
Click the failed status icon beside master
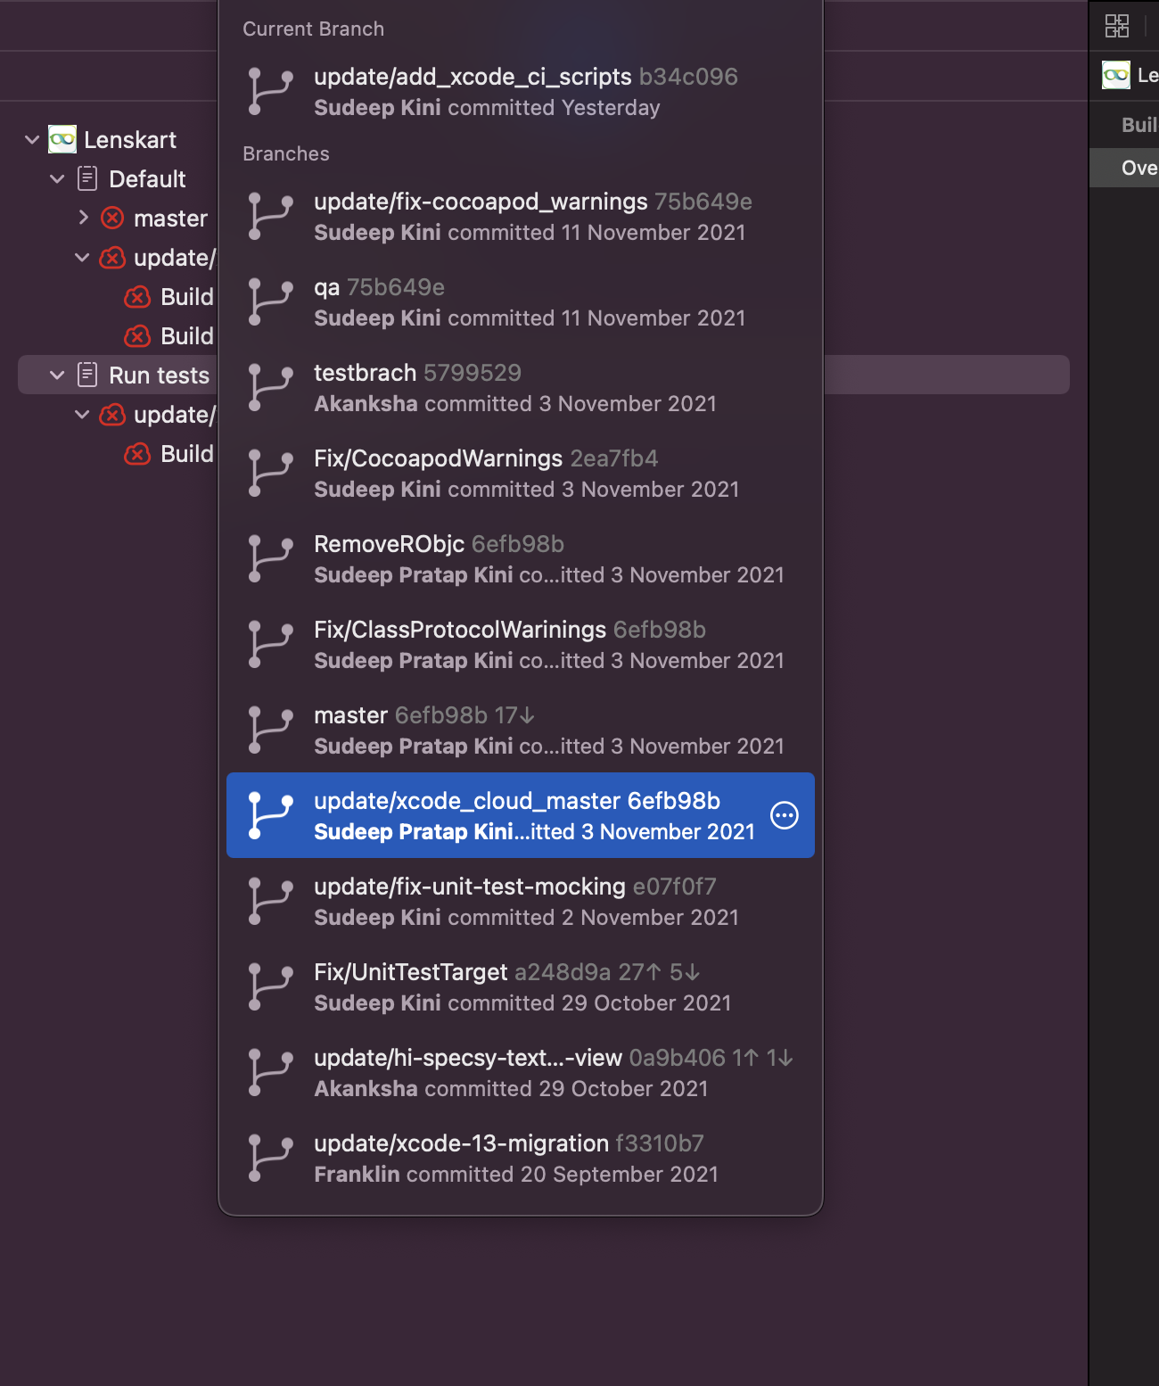[112, 218]
